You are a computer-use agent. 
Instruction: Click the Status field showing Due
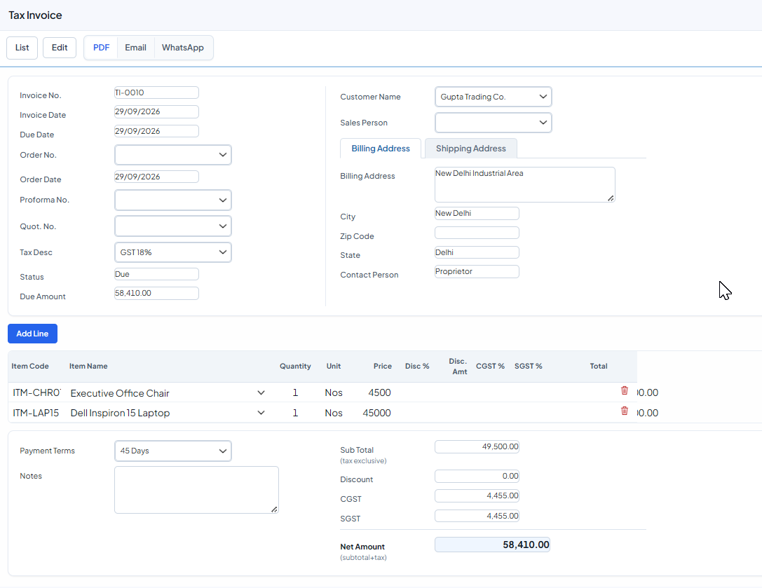coord(156,274)
